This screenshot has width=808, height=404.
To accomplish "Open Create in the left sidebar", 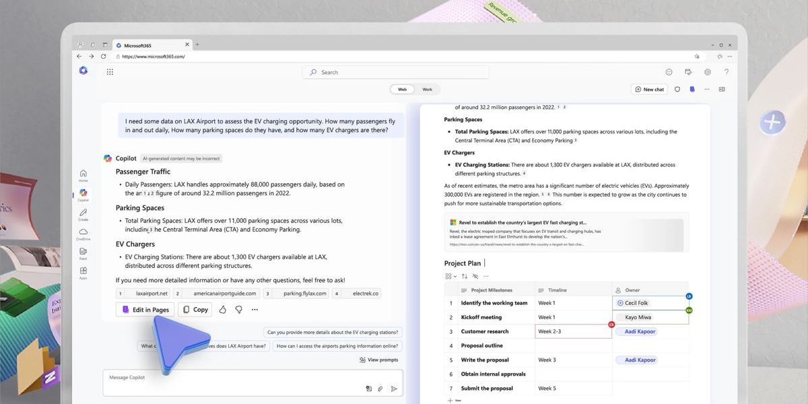I will (x=83, y=214).
